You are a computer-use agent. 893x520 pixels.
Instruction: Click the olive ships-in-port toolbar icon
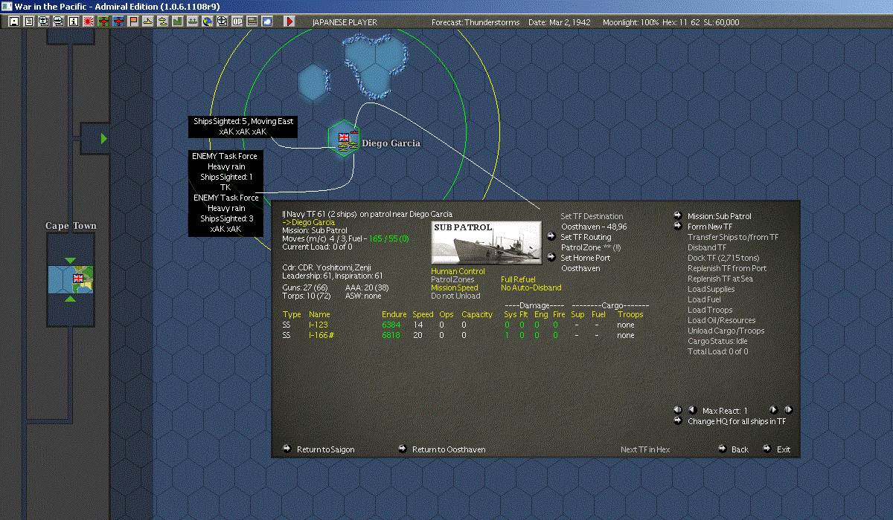[192, 22]
